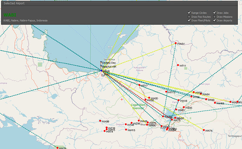This screenshot has width=242, height=149.
Task: Select the WXY3 airport marker
Action: pyautogui.click(x=166, y=92)
